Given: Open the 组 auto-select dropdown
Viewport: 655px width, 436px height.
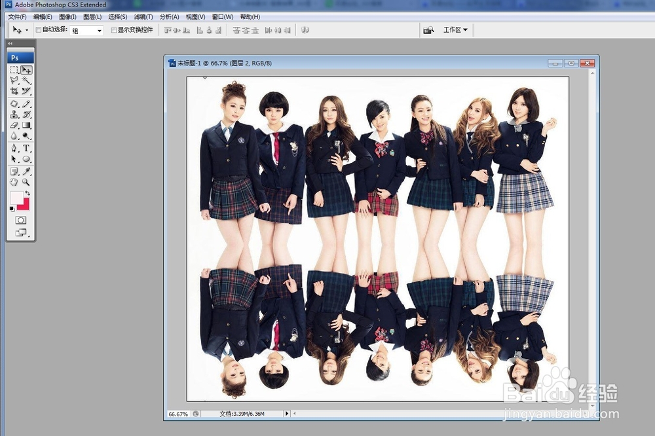Looking at the screenshot, I should (x=86, y=31).
